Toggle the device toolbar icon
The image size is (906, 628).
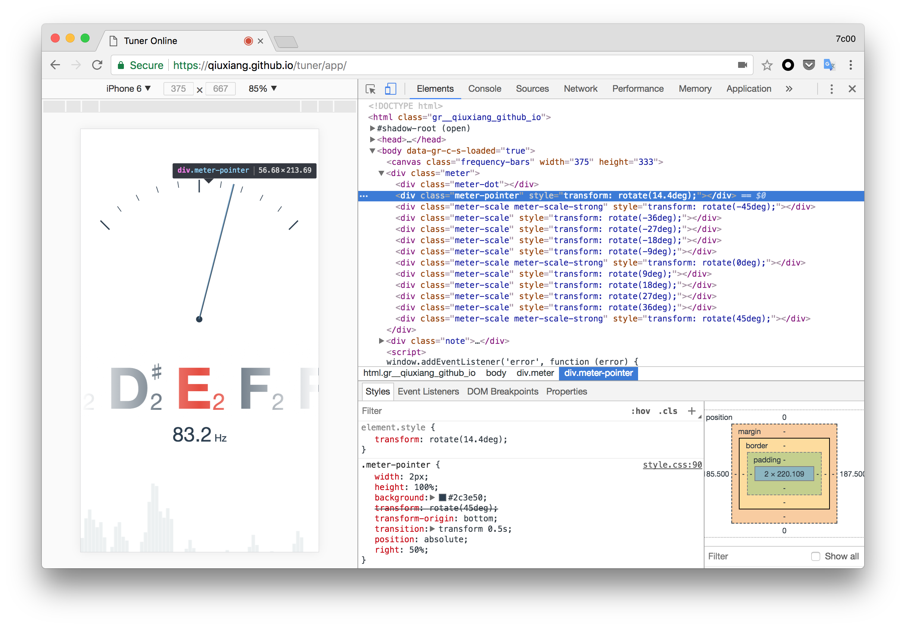[390, 89]
